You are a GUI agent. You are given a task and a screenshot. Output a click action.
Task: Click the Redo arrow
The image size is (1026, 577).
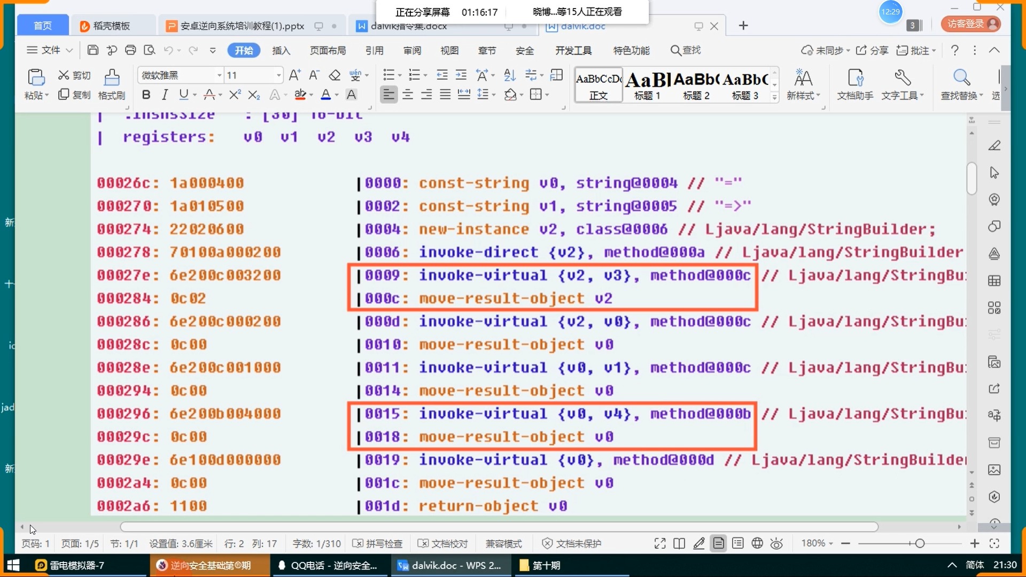[x=193, y=50]
